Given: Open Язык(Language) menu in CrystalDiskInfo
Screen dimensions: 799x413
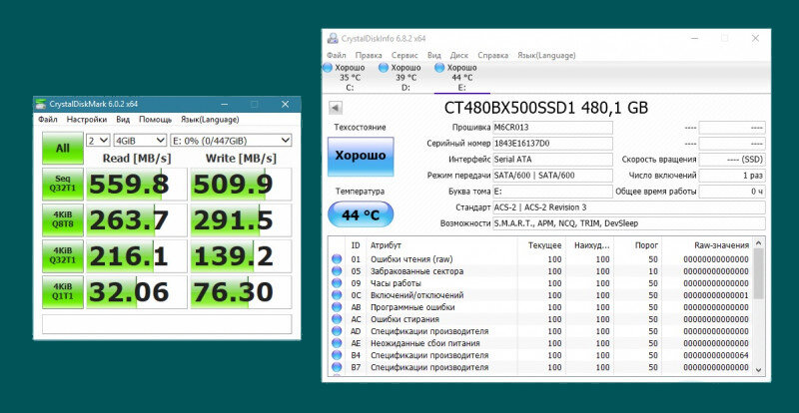Looking at the screenshot, I should 546,55.
